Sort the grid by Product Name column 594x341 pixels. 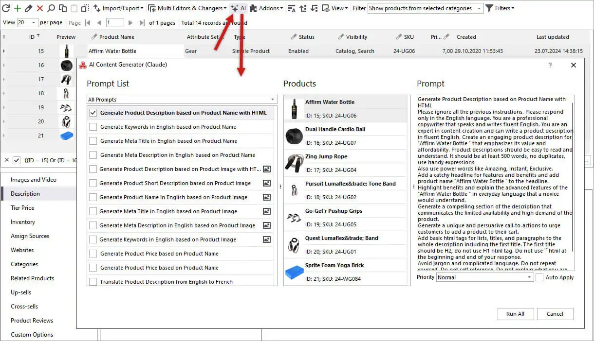(117, 37)
